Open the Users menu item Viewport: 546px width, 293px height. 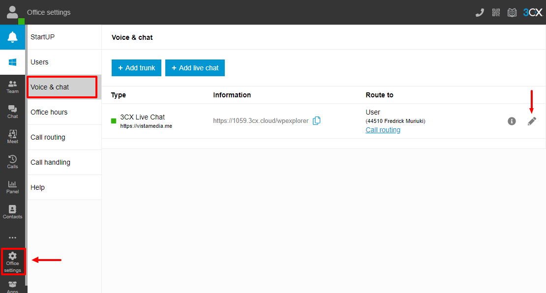click(64, 62)
